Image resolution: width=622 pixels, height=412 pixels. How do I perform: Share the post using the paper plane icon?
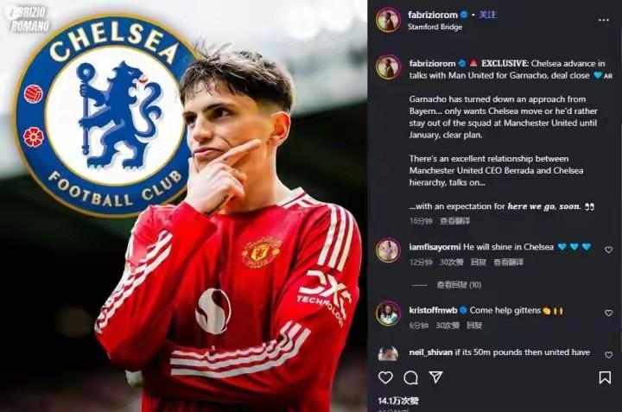(x=436, y=377)
